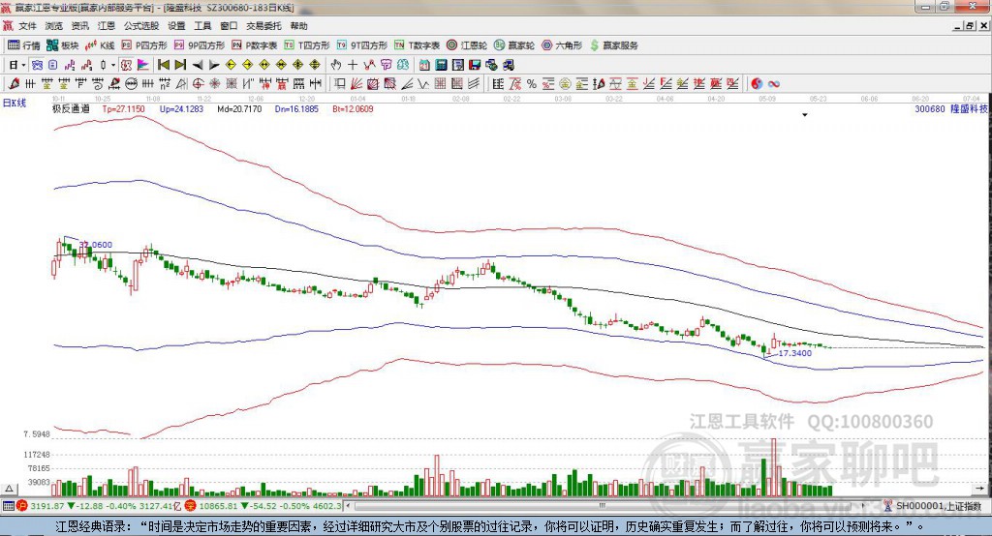The image size is (992, 536).
Task: Click the 300680 隆盛科技 stock label
Action: coord(951,108)
